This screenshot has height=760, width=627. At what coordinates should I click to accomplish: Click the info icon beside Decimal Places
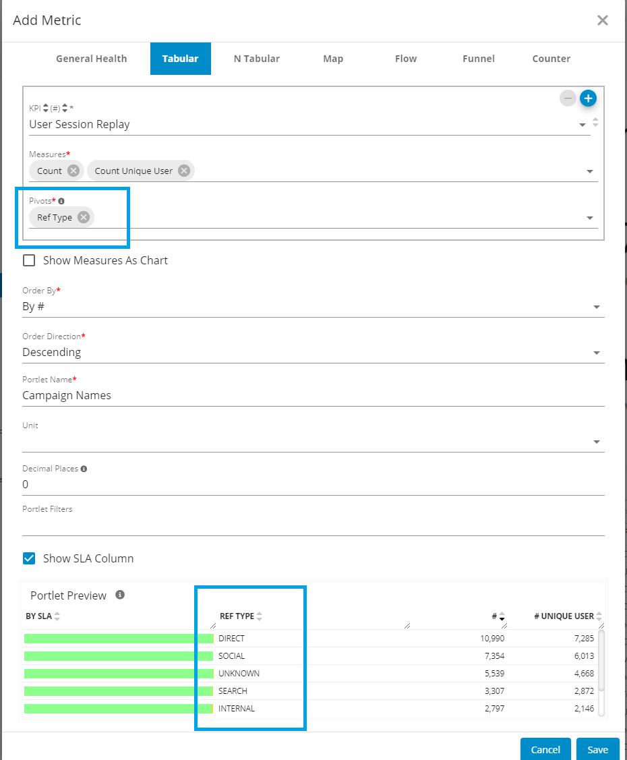coord(84,469)
